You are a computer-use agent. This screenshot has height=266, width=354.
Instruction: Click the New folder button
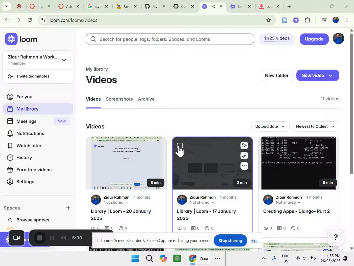277,75
